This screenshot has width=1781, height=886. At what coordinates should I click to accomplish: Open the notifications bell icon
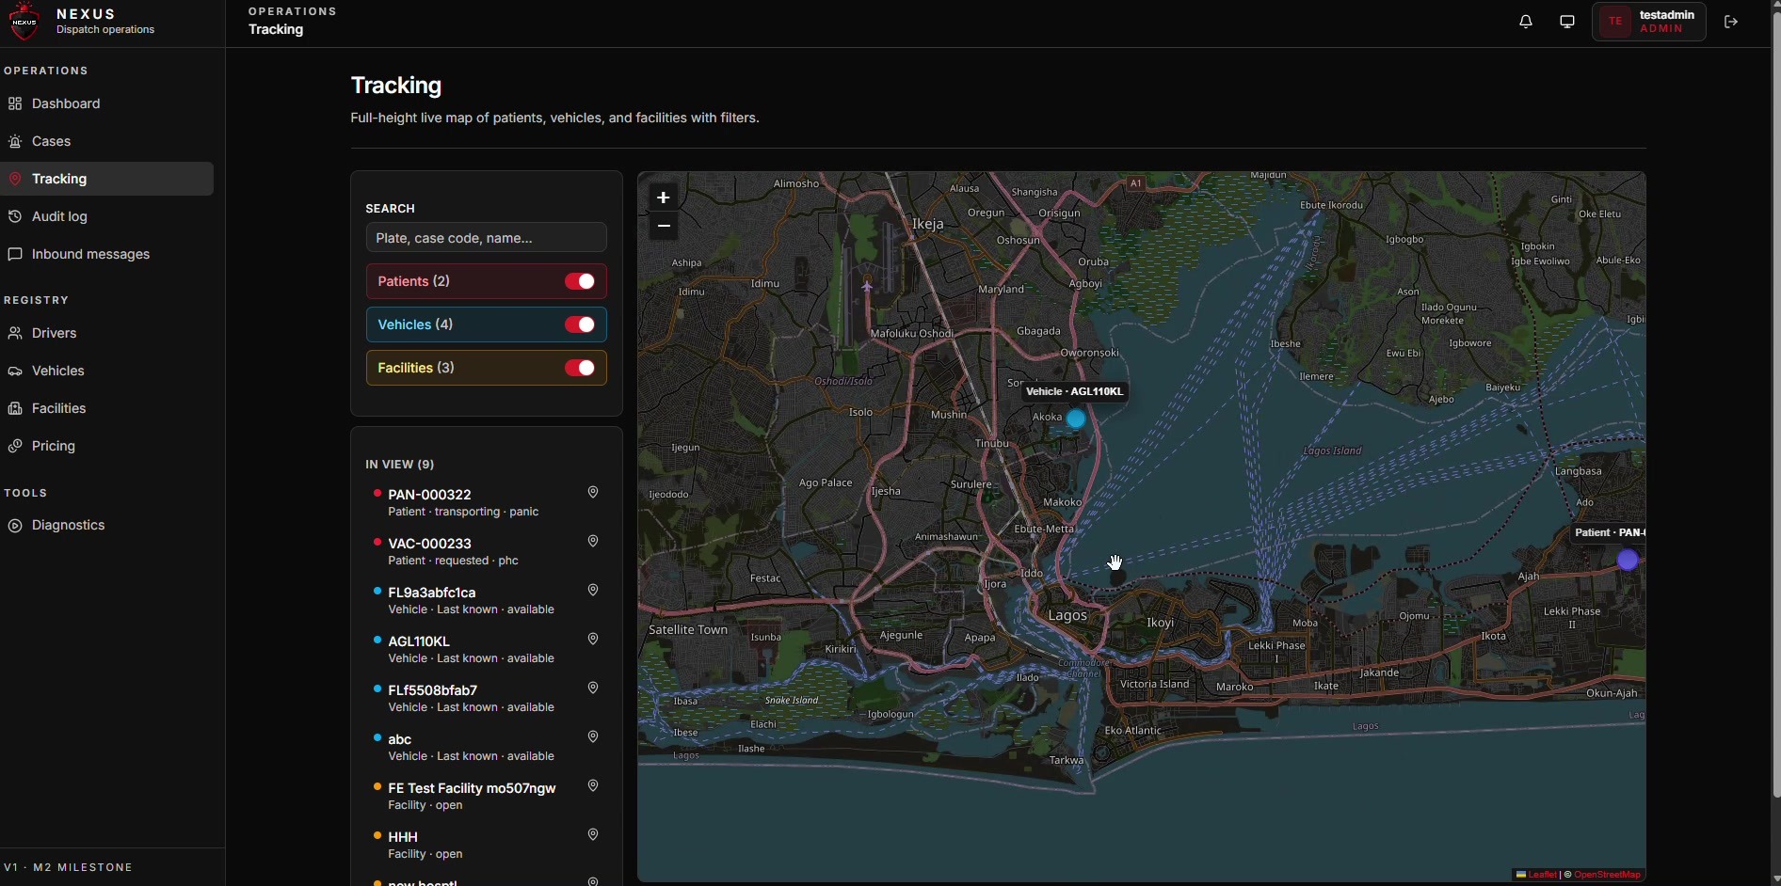coord(1527,22)
